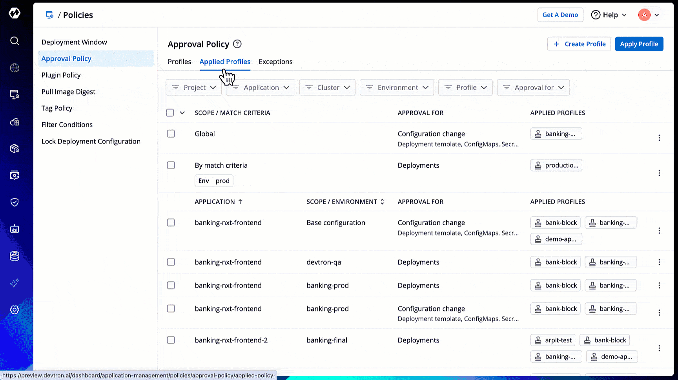Screen dimensions: 678x380
Task: Click the Devtron logo at top left
Action: point(15,13)
